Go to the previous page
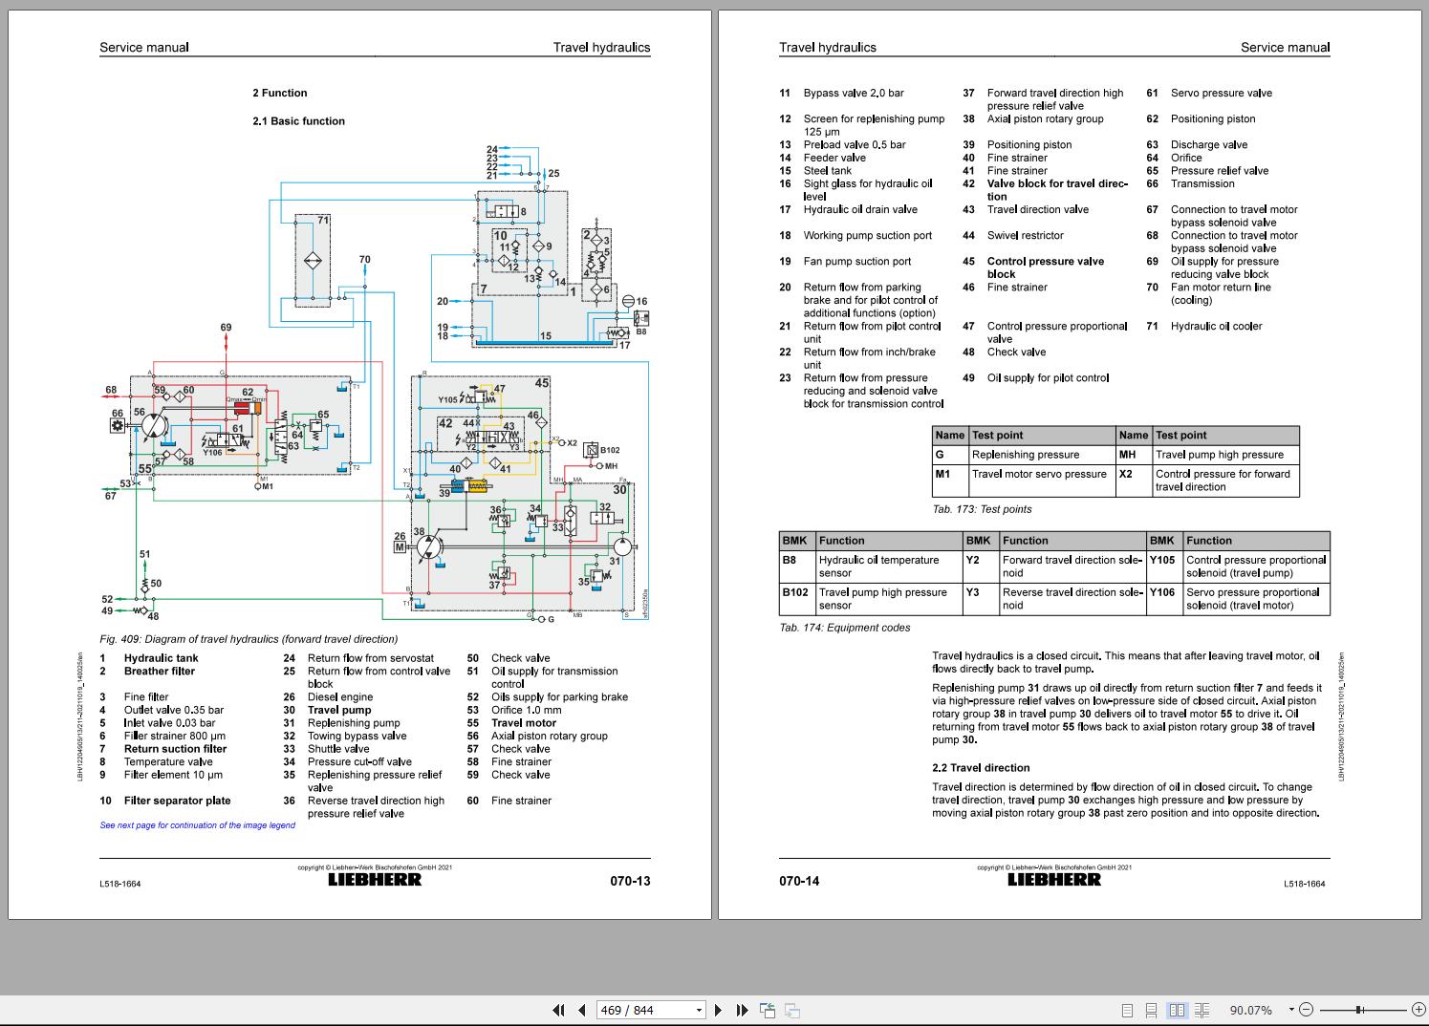Image resolution: width=1429 pixels, height=1026 pixels. point(581,1010)
